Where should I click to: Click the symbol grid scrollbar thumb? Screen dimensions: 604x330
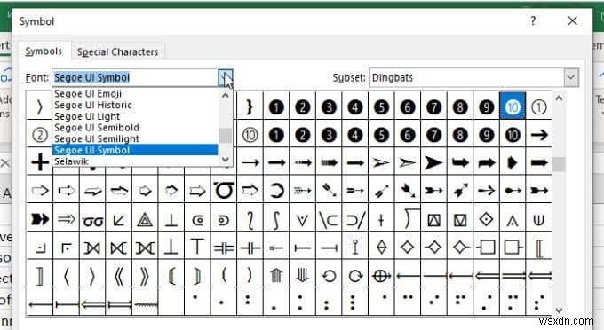[559, 164]
